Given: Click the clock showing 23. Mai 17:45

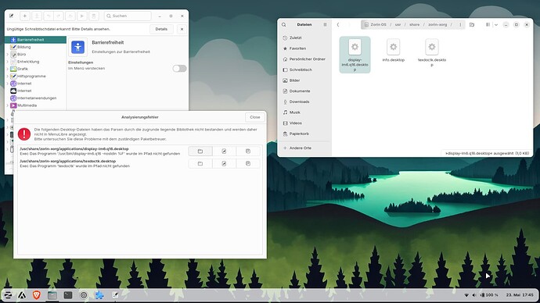Looking at the screenshot, I should tap(520, 295).
